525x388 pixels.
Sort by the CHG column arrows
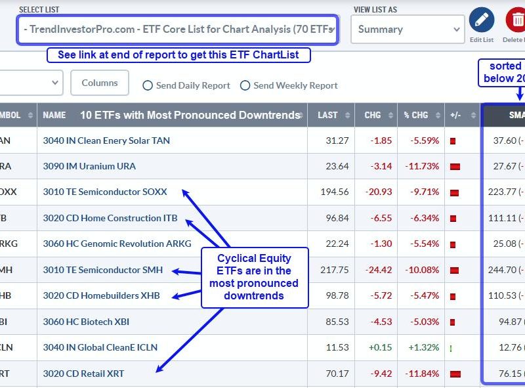[x=390, y=116]
